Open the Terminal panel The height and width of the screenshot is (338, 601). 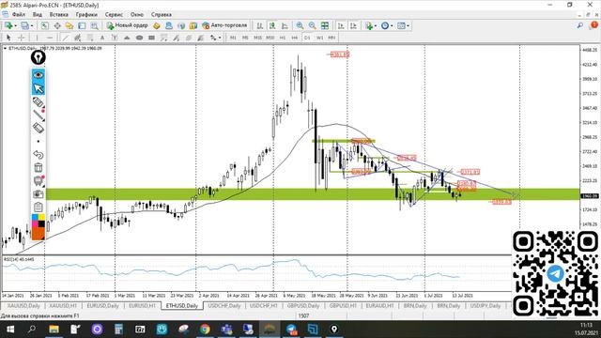click(x=82, y=25)
